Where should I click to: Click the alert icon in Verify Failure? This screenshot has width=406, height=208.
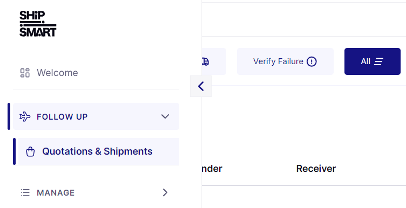[312, 62]
